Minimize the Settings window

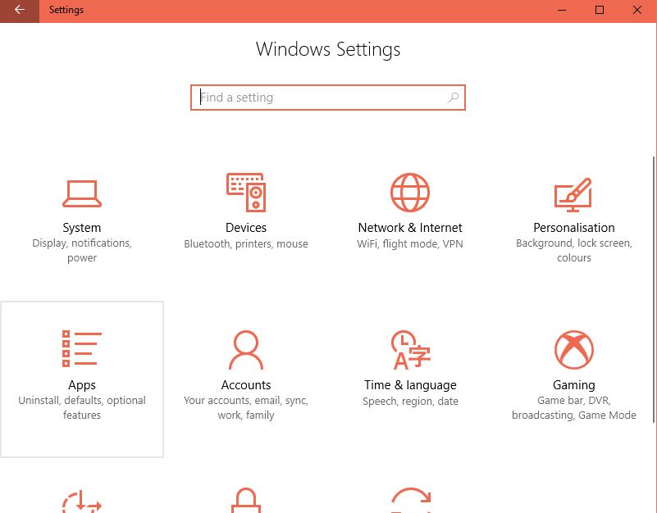(562, 11)
